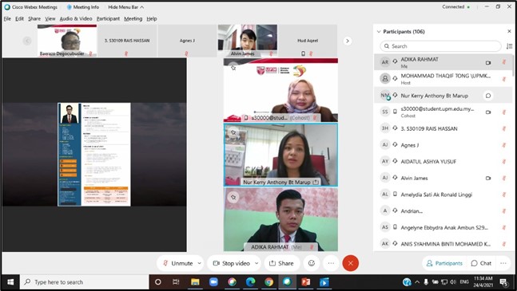Click the sort participants icon
The image size is (517, 291).
(509, 46)
